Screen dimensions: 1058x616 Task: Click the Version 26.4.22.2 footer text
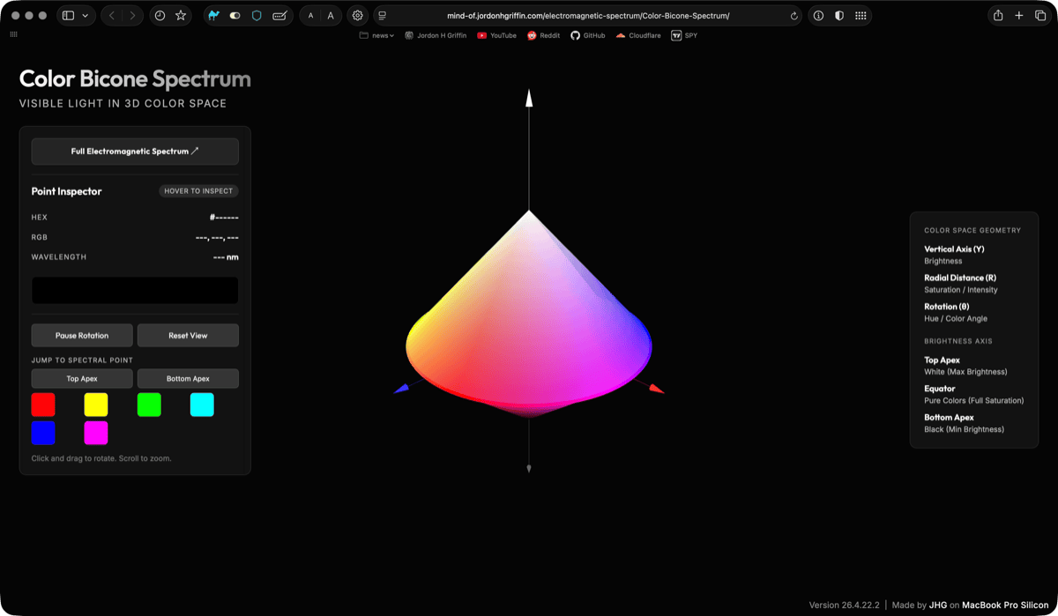(x=844, y=605)
